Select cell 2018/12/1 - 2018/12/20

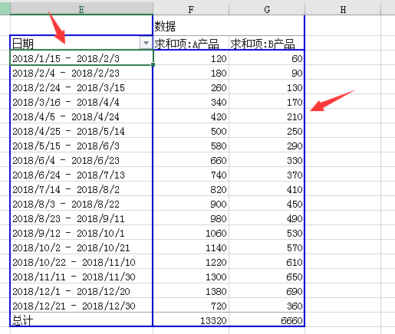pos(81,290)
